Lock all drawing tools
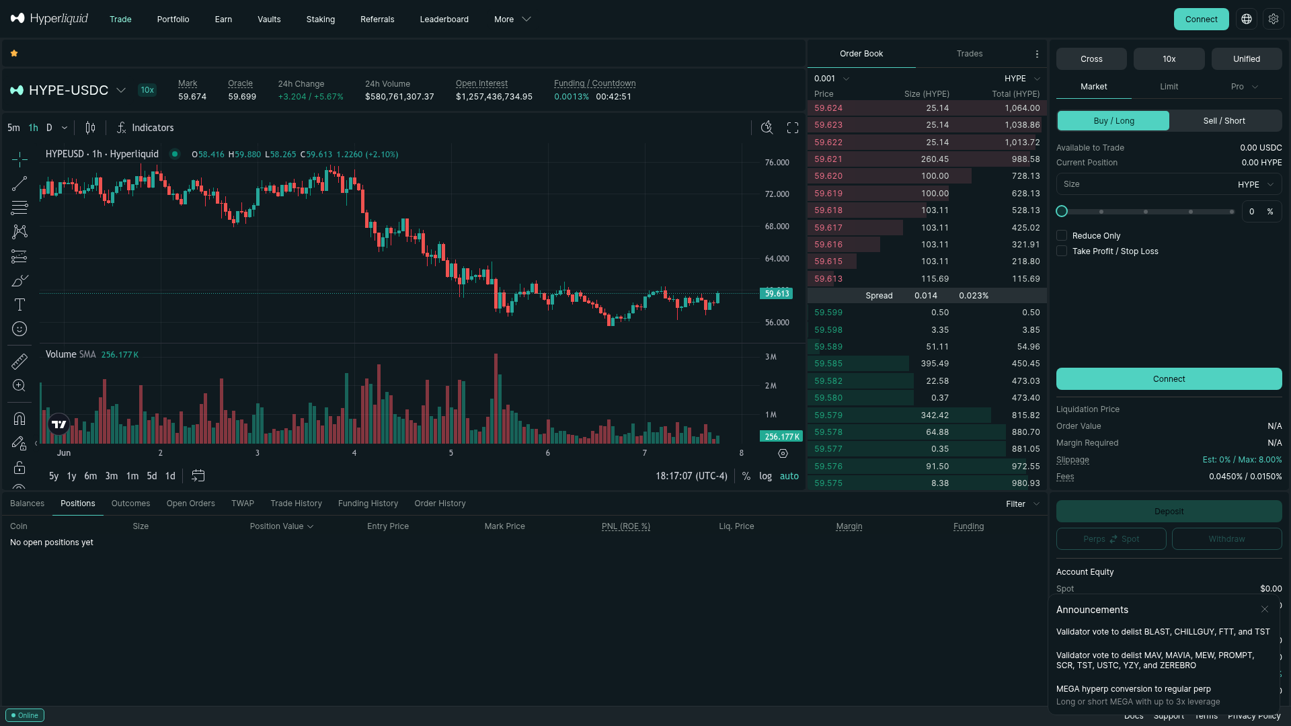Screen dimensions: 1291x726 19,467
